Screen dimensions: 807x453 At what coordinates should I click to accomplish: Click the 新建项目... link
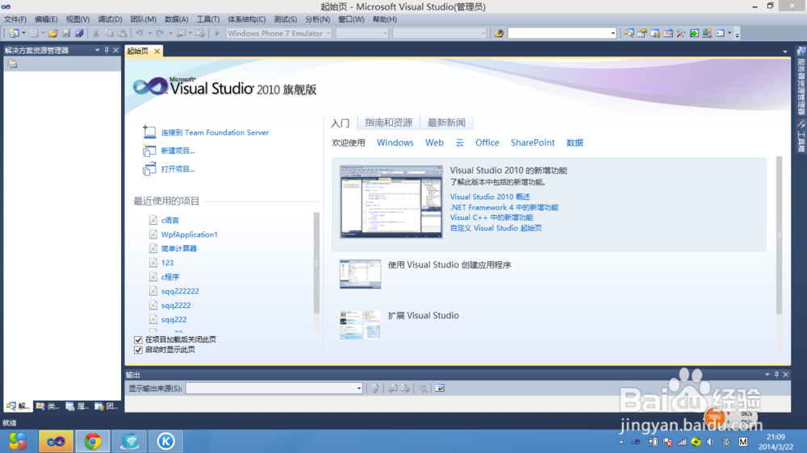(178, 151)
